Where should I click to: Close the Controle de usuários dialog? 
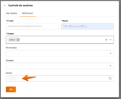(x=5, y=6)
